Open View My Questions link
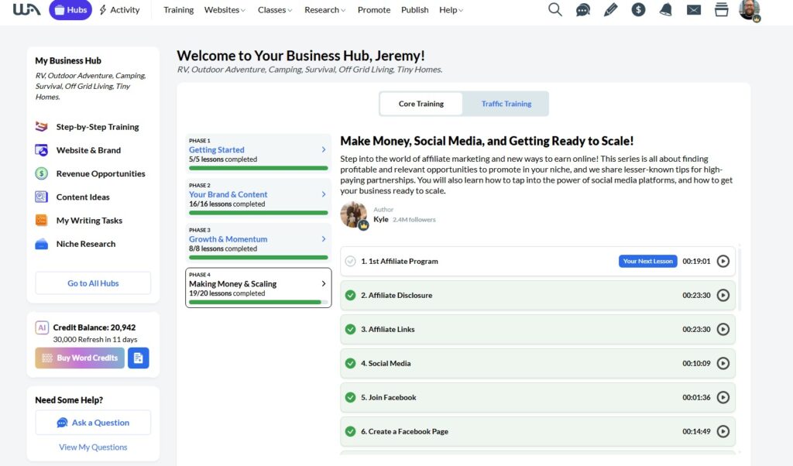Viewport: 793px width, 466px height. (x=93, y=447)
